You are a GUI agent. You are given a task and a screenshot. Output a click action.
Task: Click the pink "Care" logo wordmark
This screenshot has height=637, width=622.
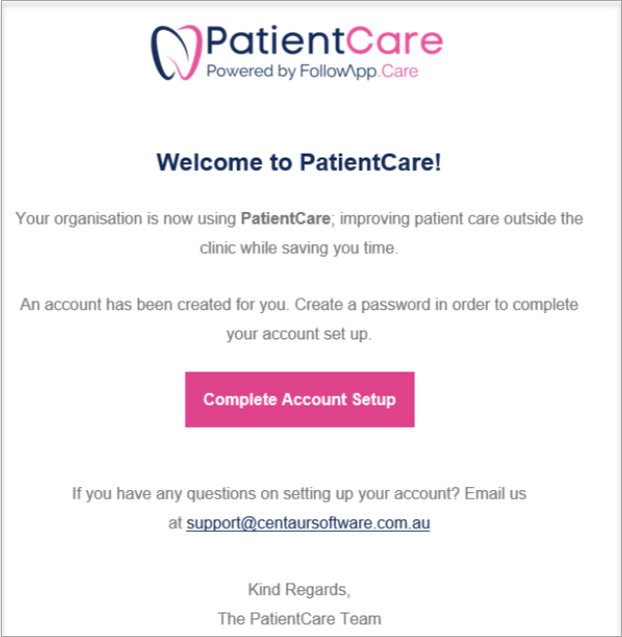(395, 41)
